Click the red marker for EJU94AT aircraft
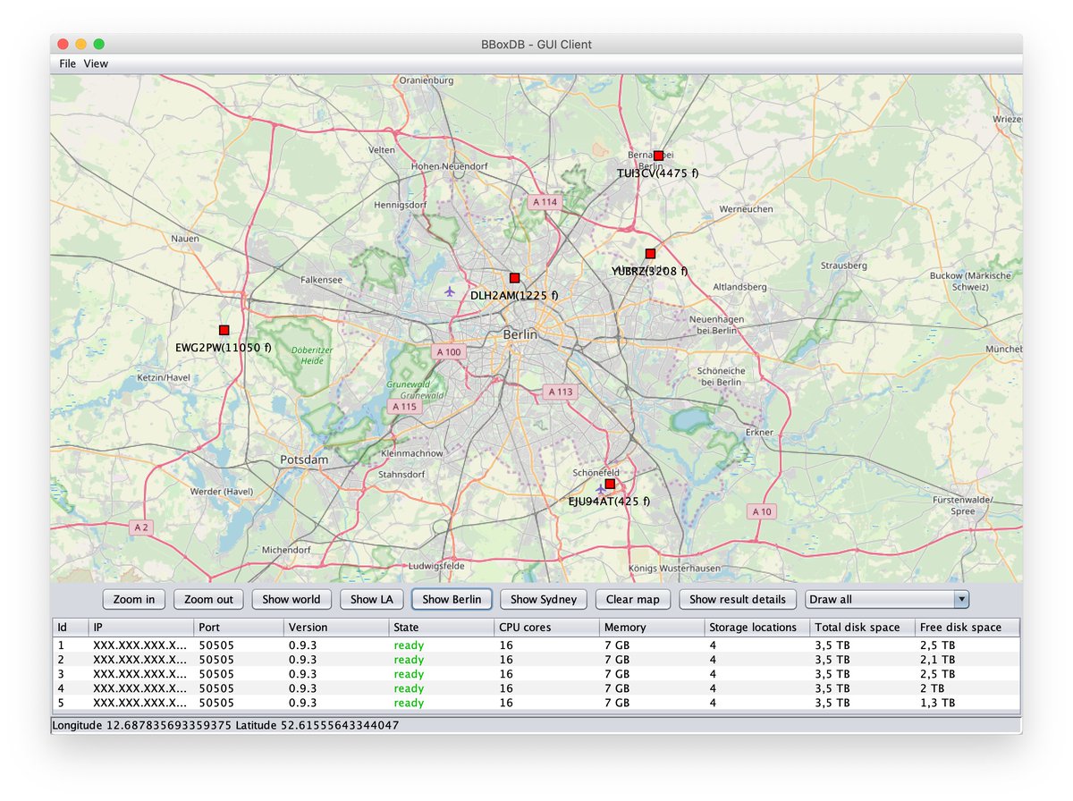 (x=610, y=484)
